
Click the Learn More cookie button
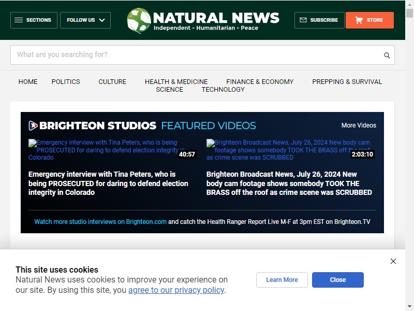click(x=282, y=280)
